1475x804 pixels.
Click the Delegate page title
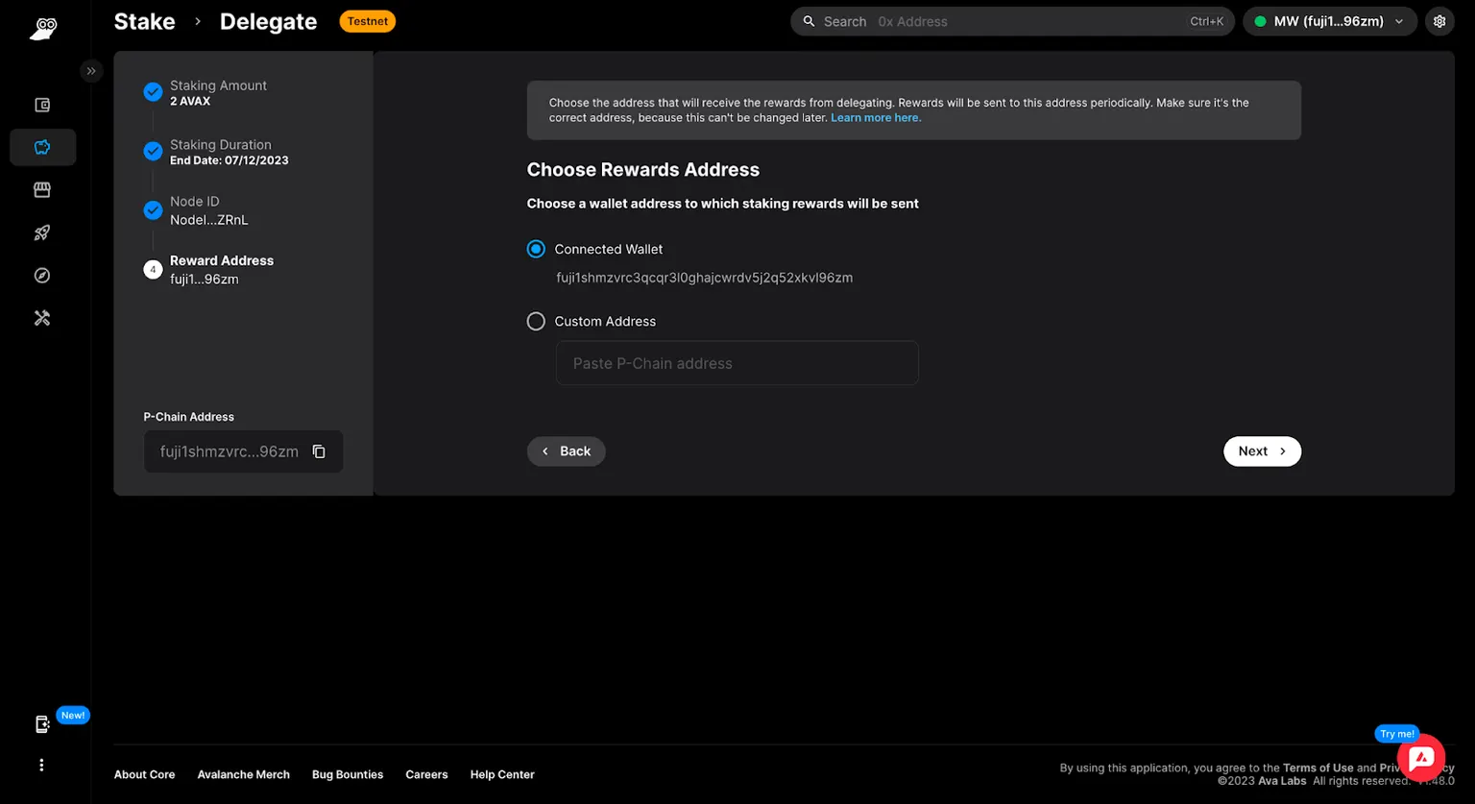point(269,21)
